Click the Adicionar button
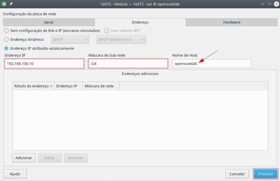The image size is (280, 181). pos(24,158)
